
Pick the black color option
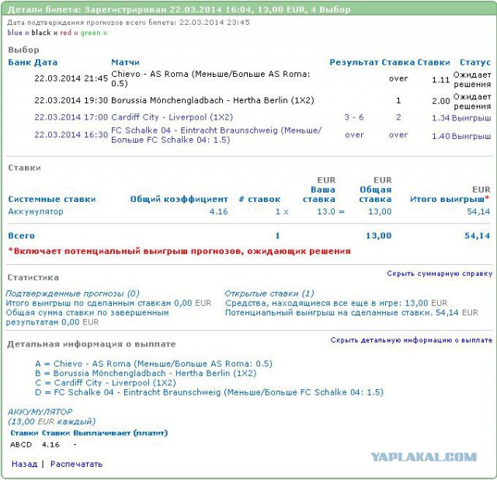click(40, 33)
